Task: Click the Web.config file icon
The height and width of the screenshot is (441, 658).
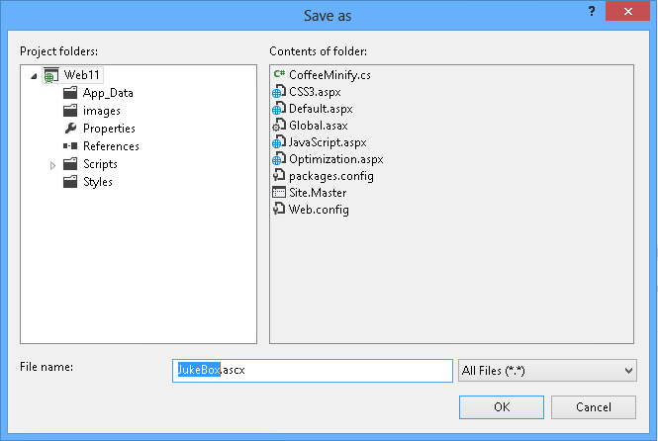Action: click(x=279, y=210)
